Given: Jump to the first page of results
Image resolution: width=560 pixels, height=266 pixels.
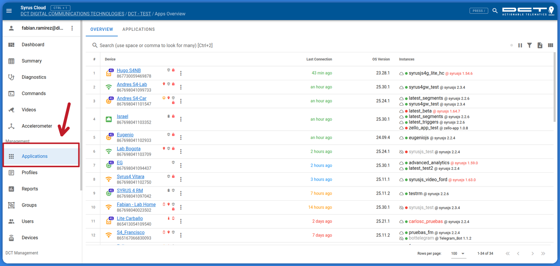Looking at the screenshot, I should (508, 253).
